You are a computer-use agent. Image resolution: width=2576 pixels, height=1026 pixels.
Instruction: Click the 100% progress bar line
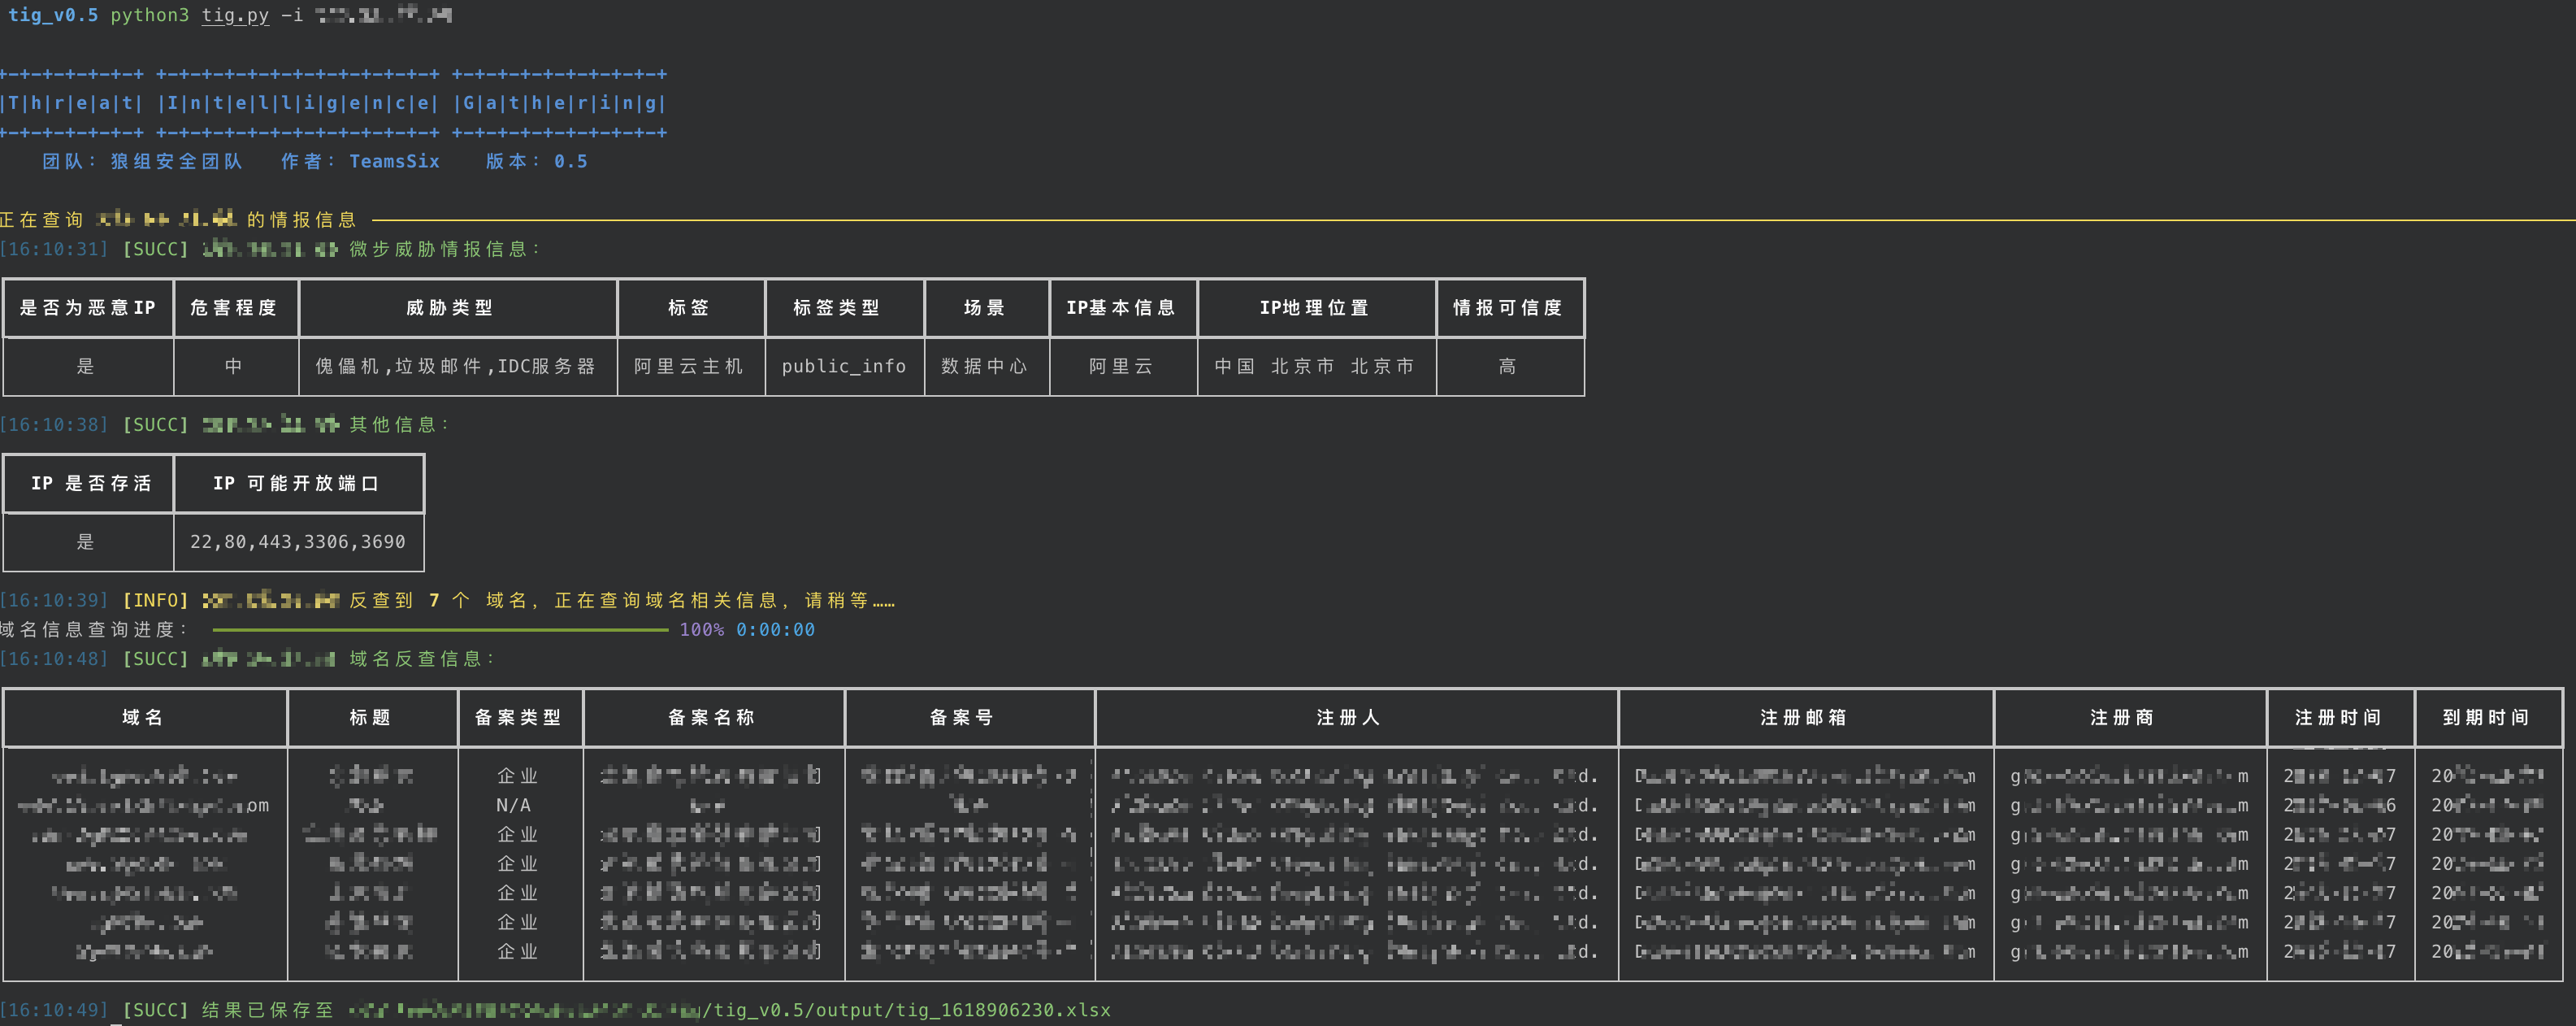[440, 630]
